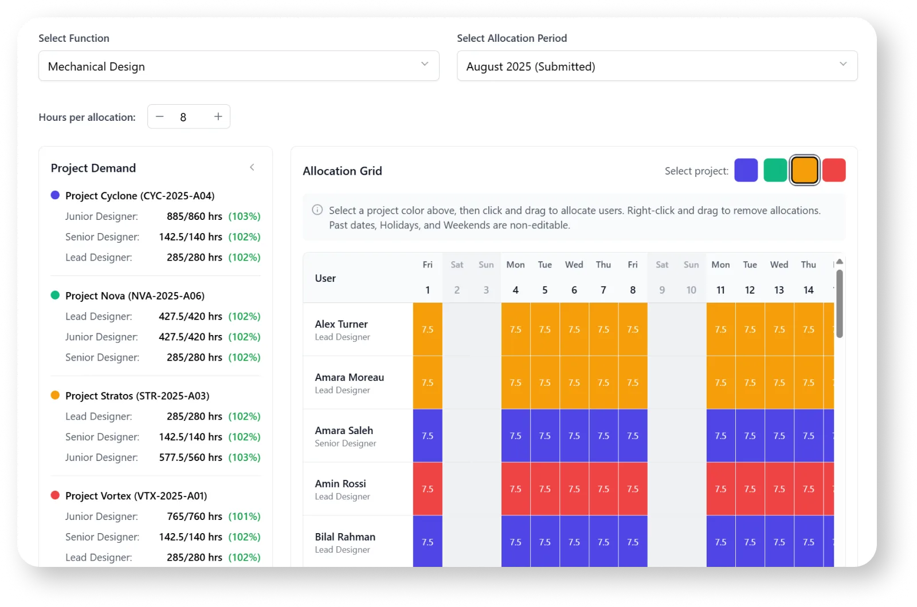Viewport: 917px width, 607px height.
Task: Click the minus icon to decrease hours per allocation
Action: coord(159,116)
